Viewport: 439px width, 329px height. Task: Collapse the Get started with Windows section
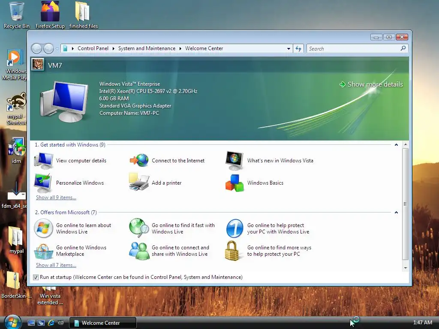pyautogui.click(x=396, y=145)
